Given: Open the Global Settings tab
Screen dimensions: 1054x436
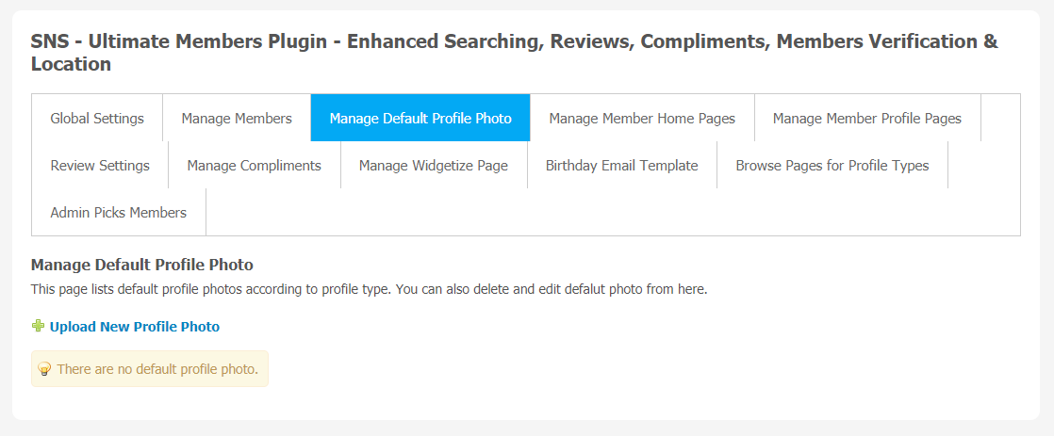Looking at the screenshot, I should click(x=97, y=119).
